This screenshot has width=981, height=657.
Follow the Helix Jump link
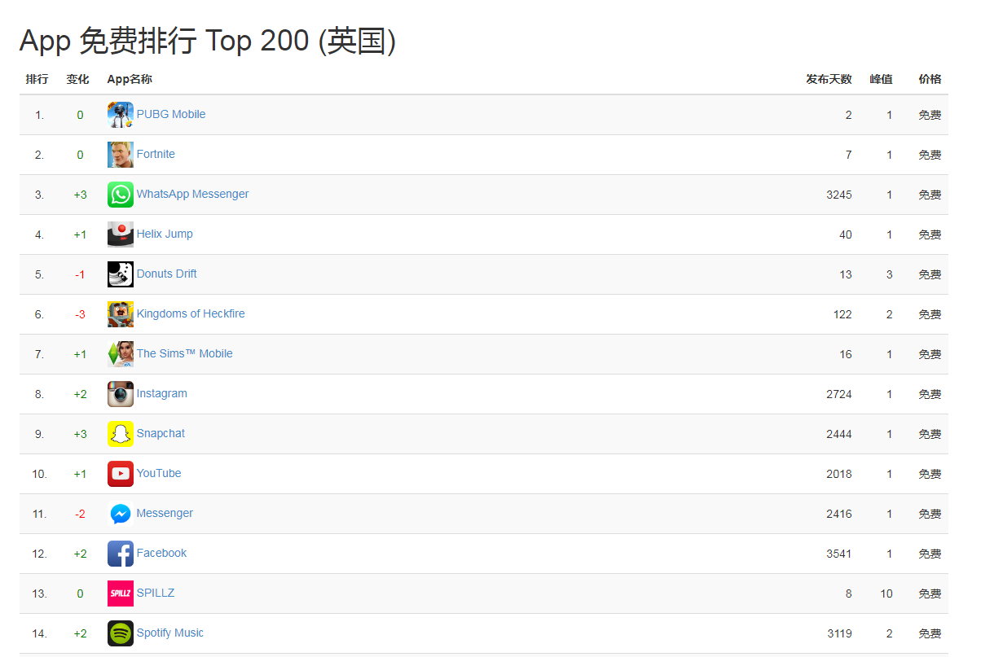coord(165,234)
